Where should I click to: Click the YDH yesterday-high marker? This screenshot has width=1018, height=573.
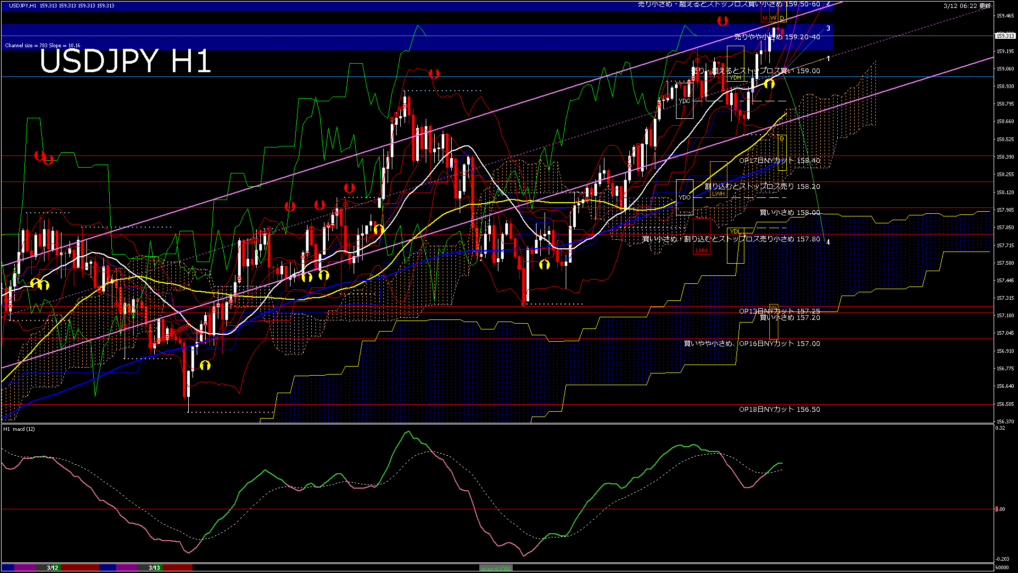(x=735, y=77)
